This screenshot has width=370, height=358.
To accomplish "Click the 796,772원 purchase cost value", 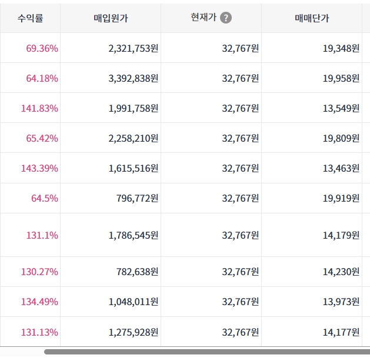I will point(138,198).
